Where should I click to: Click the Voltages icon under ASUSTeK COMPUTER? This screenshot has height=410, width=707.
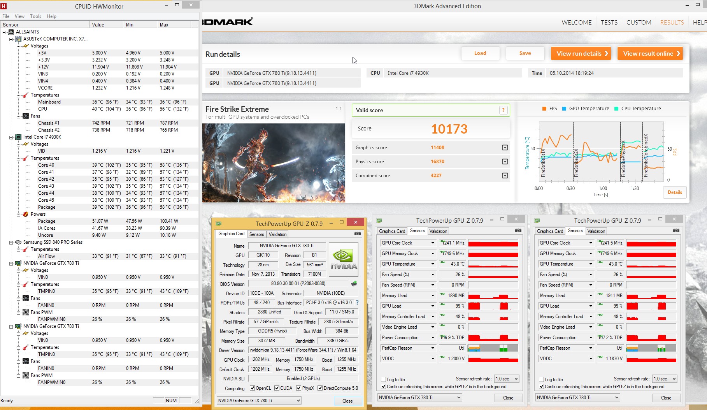pos(26,46)
